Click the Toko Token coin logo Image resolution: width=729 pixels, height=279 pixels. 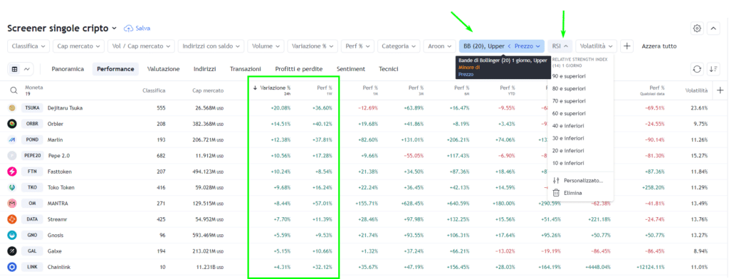tap(12, 187)
